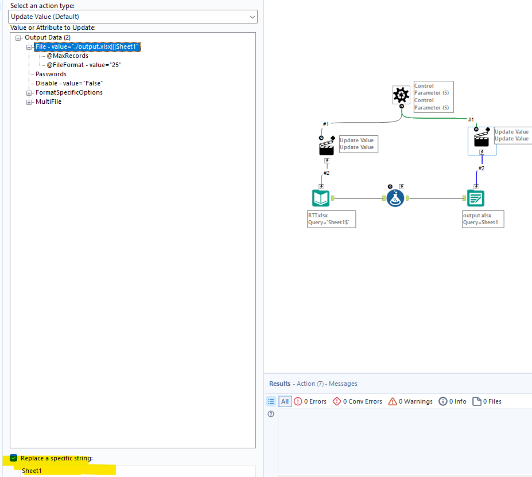Select the left Action clapperboard tool
Image resolution: width=532 pixels, height=477 pixels.
327,147
